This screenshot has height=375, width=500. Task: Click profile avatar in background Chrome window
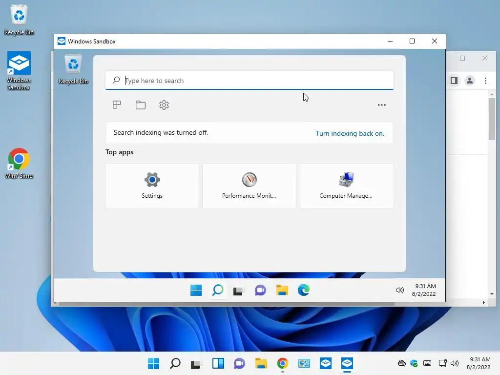click(x=469, y=81)
